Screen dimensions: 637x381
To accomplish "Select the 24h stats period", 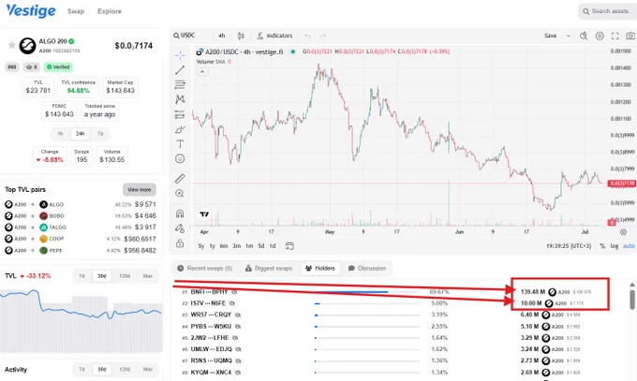I will [80, 134].
